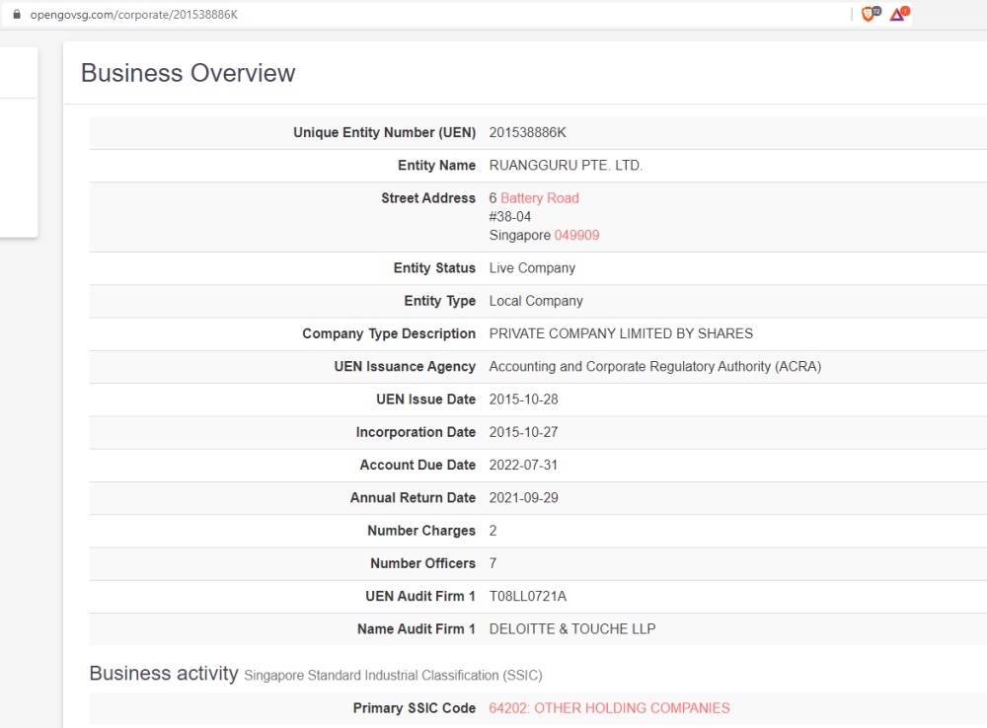This screenshot has width=987, height=728.
Task: Click the DELOITTE & TOUCHE LLP audit firm name
Action: tap(572, 629)
